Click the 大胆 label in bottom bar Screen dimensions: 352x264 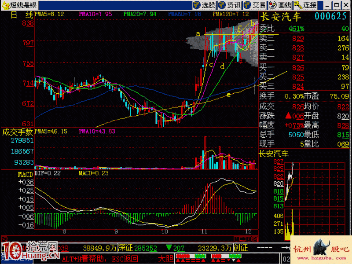(166, 259)
